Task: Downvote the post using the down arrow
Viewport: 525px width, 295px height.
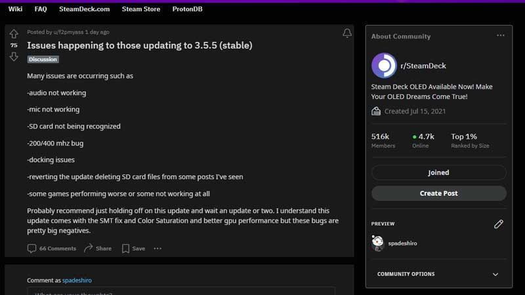Action: coord(14,56)
